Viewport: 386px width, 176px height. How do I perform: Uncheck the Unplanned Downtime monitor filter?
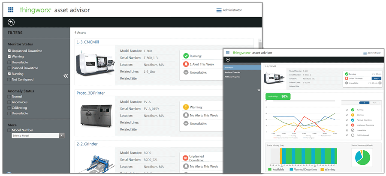(9, 51)
